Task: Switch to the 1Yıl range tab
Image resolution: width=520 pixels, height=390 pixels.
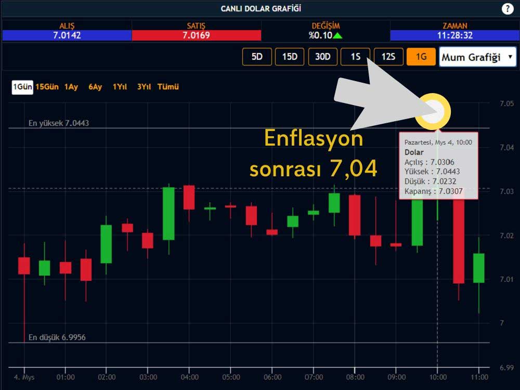Action: [120, 87]
